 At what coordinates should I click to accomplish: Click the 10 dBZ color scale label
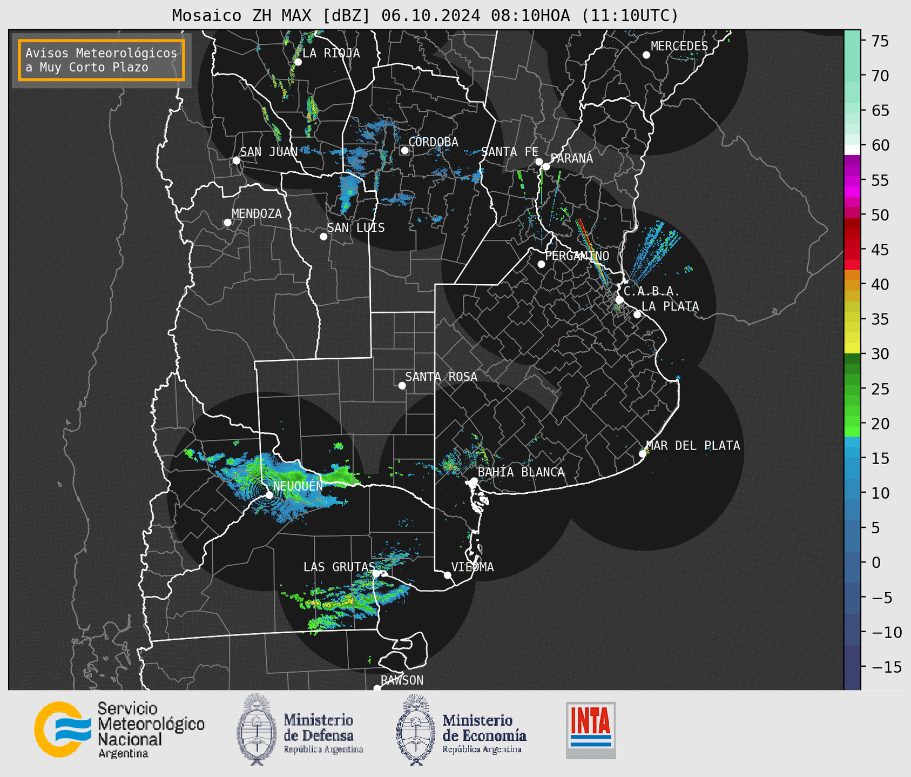[880, 493]
